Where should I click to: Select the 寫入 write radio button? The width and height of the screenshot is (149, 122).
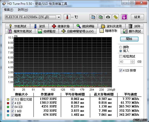[121, 51]
